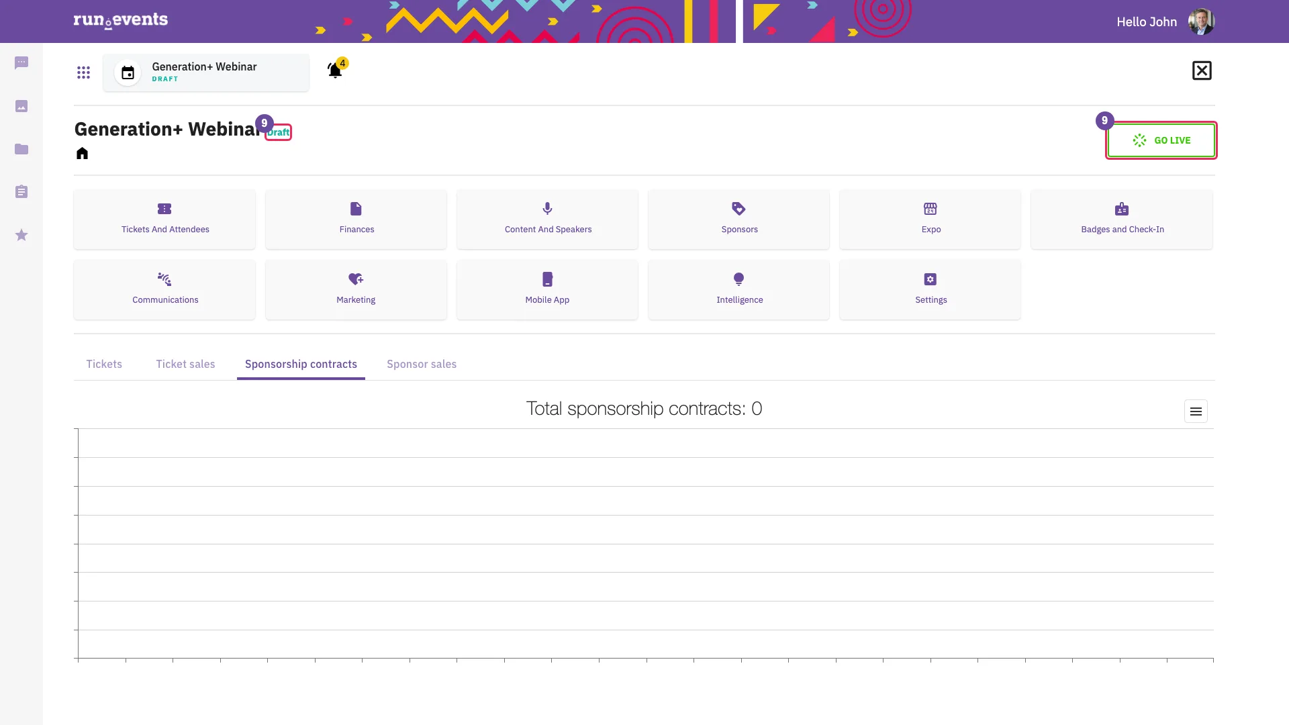Screen dimensions: 1289x725
Task: Switch to the Sponsor sales tab
Action: click(x=422, y=364)
